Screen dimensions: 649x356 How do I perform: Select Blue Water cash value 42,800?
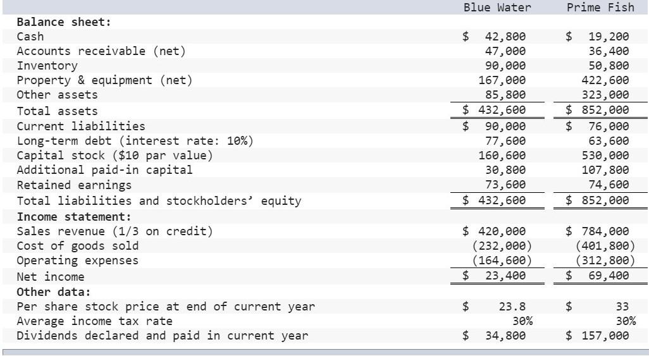coord(505,37)
